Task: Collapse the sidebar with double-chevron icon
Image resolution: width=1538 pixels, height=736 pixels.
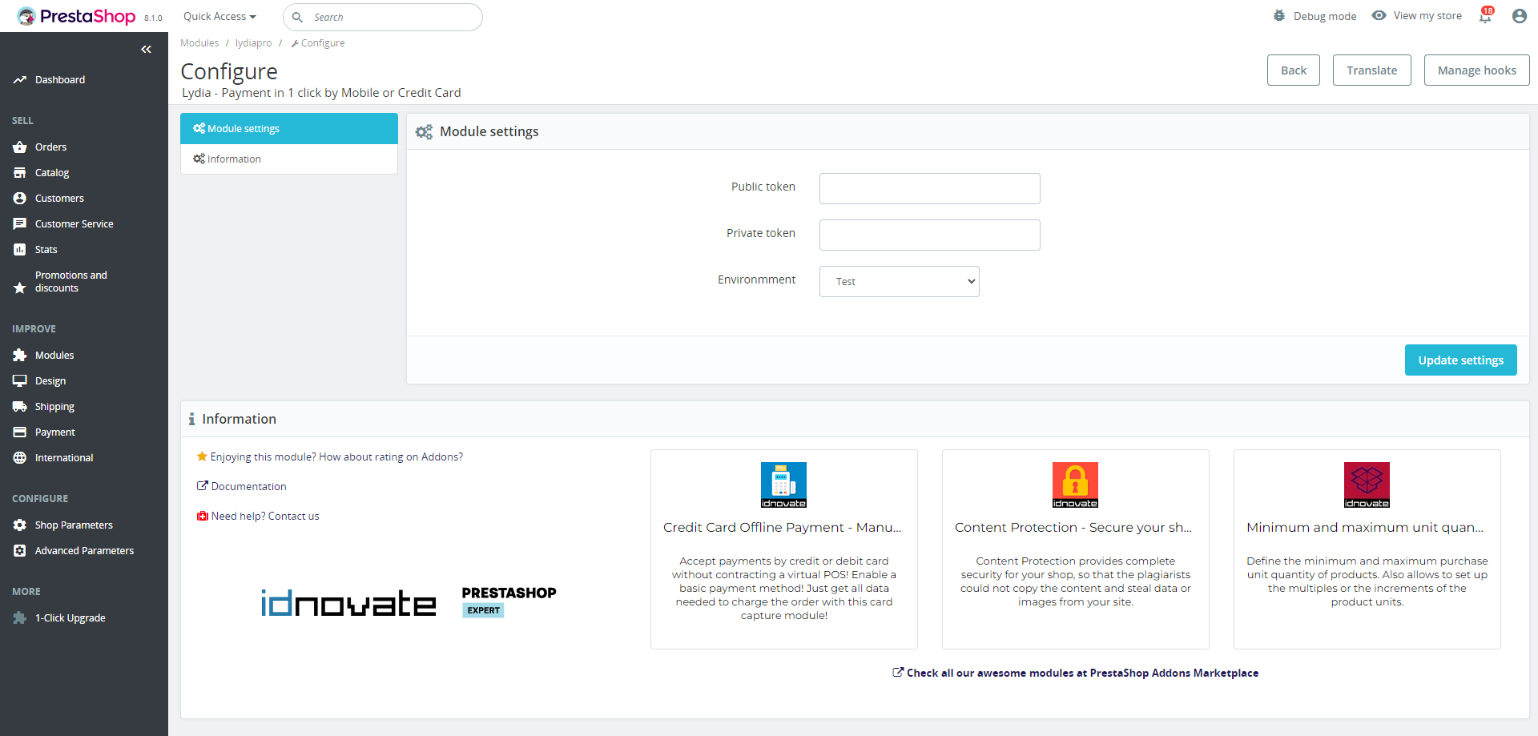Action: [146, 50]
